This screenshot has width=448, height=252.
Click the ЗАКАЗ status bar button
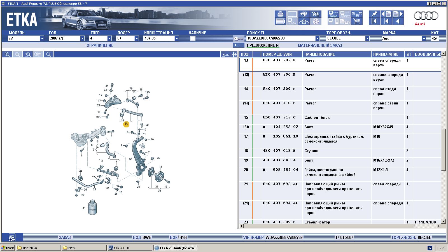pyautogui.click(x=65, y=237)
